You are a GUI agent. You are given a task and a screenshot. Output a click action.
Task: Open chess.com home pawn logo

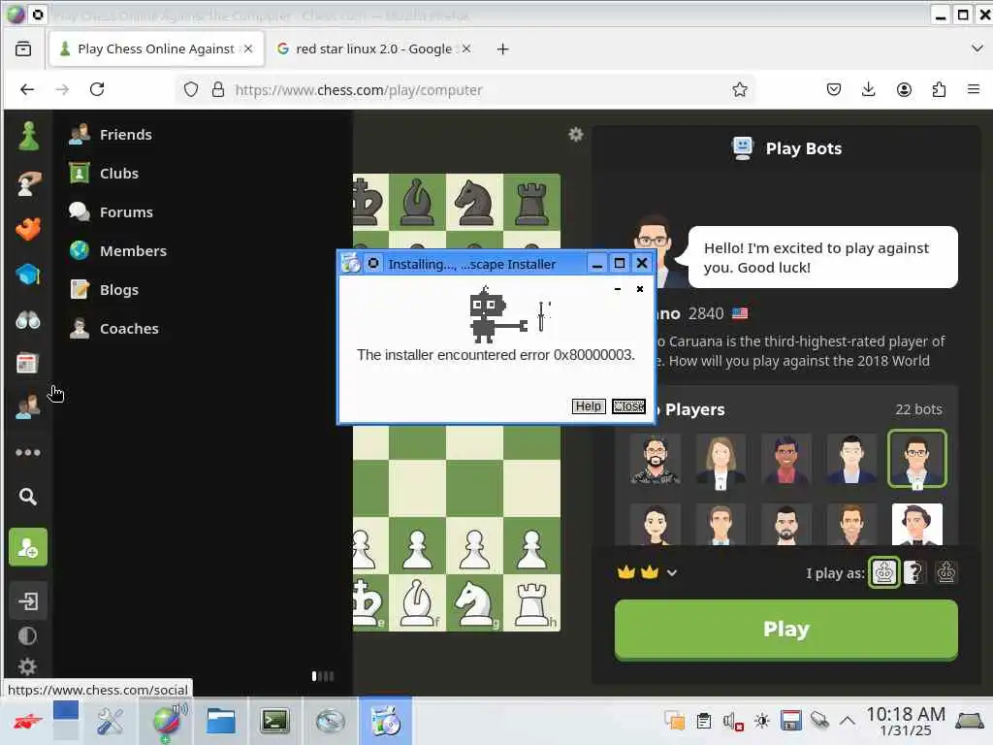coord(28,136)
